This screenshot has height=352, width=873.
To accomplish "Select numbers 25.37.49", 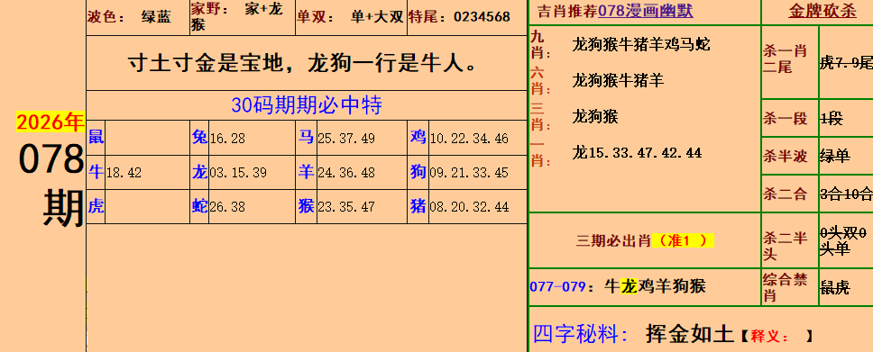I will tap(345, 139).
